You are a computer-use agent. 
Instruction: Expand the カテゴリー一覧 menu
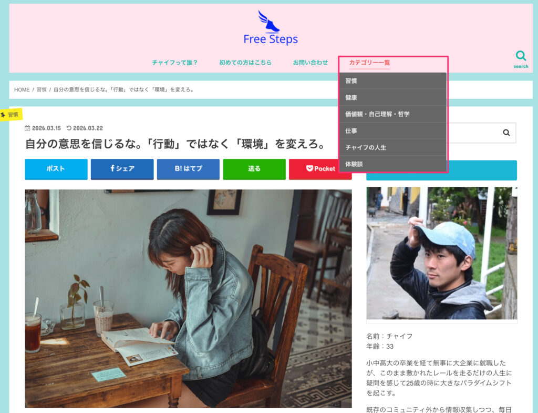[369, 63]
